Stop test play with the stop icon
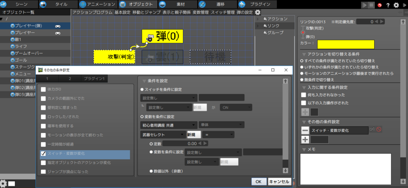The height and width of the screenshot is (188, 408). [x=372, y=5]
